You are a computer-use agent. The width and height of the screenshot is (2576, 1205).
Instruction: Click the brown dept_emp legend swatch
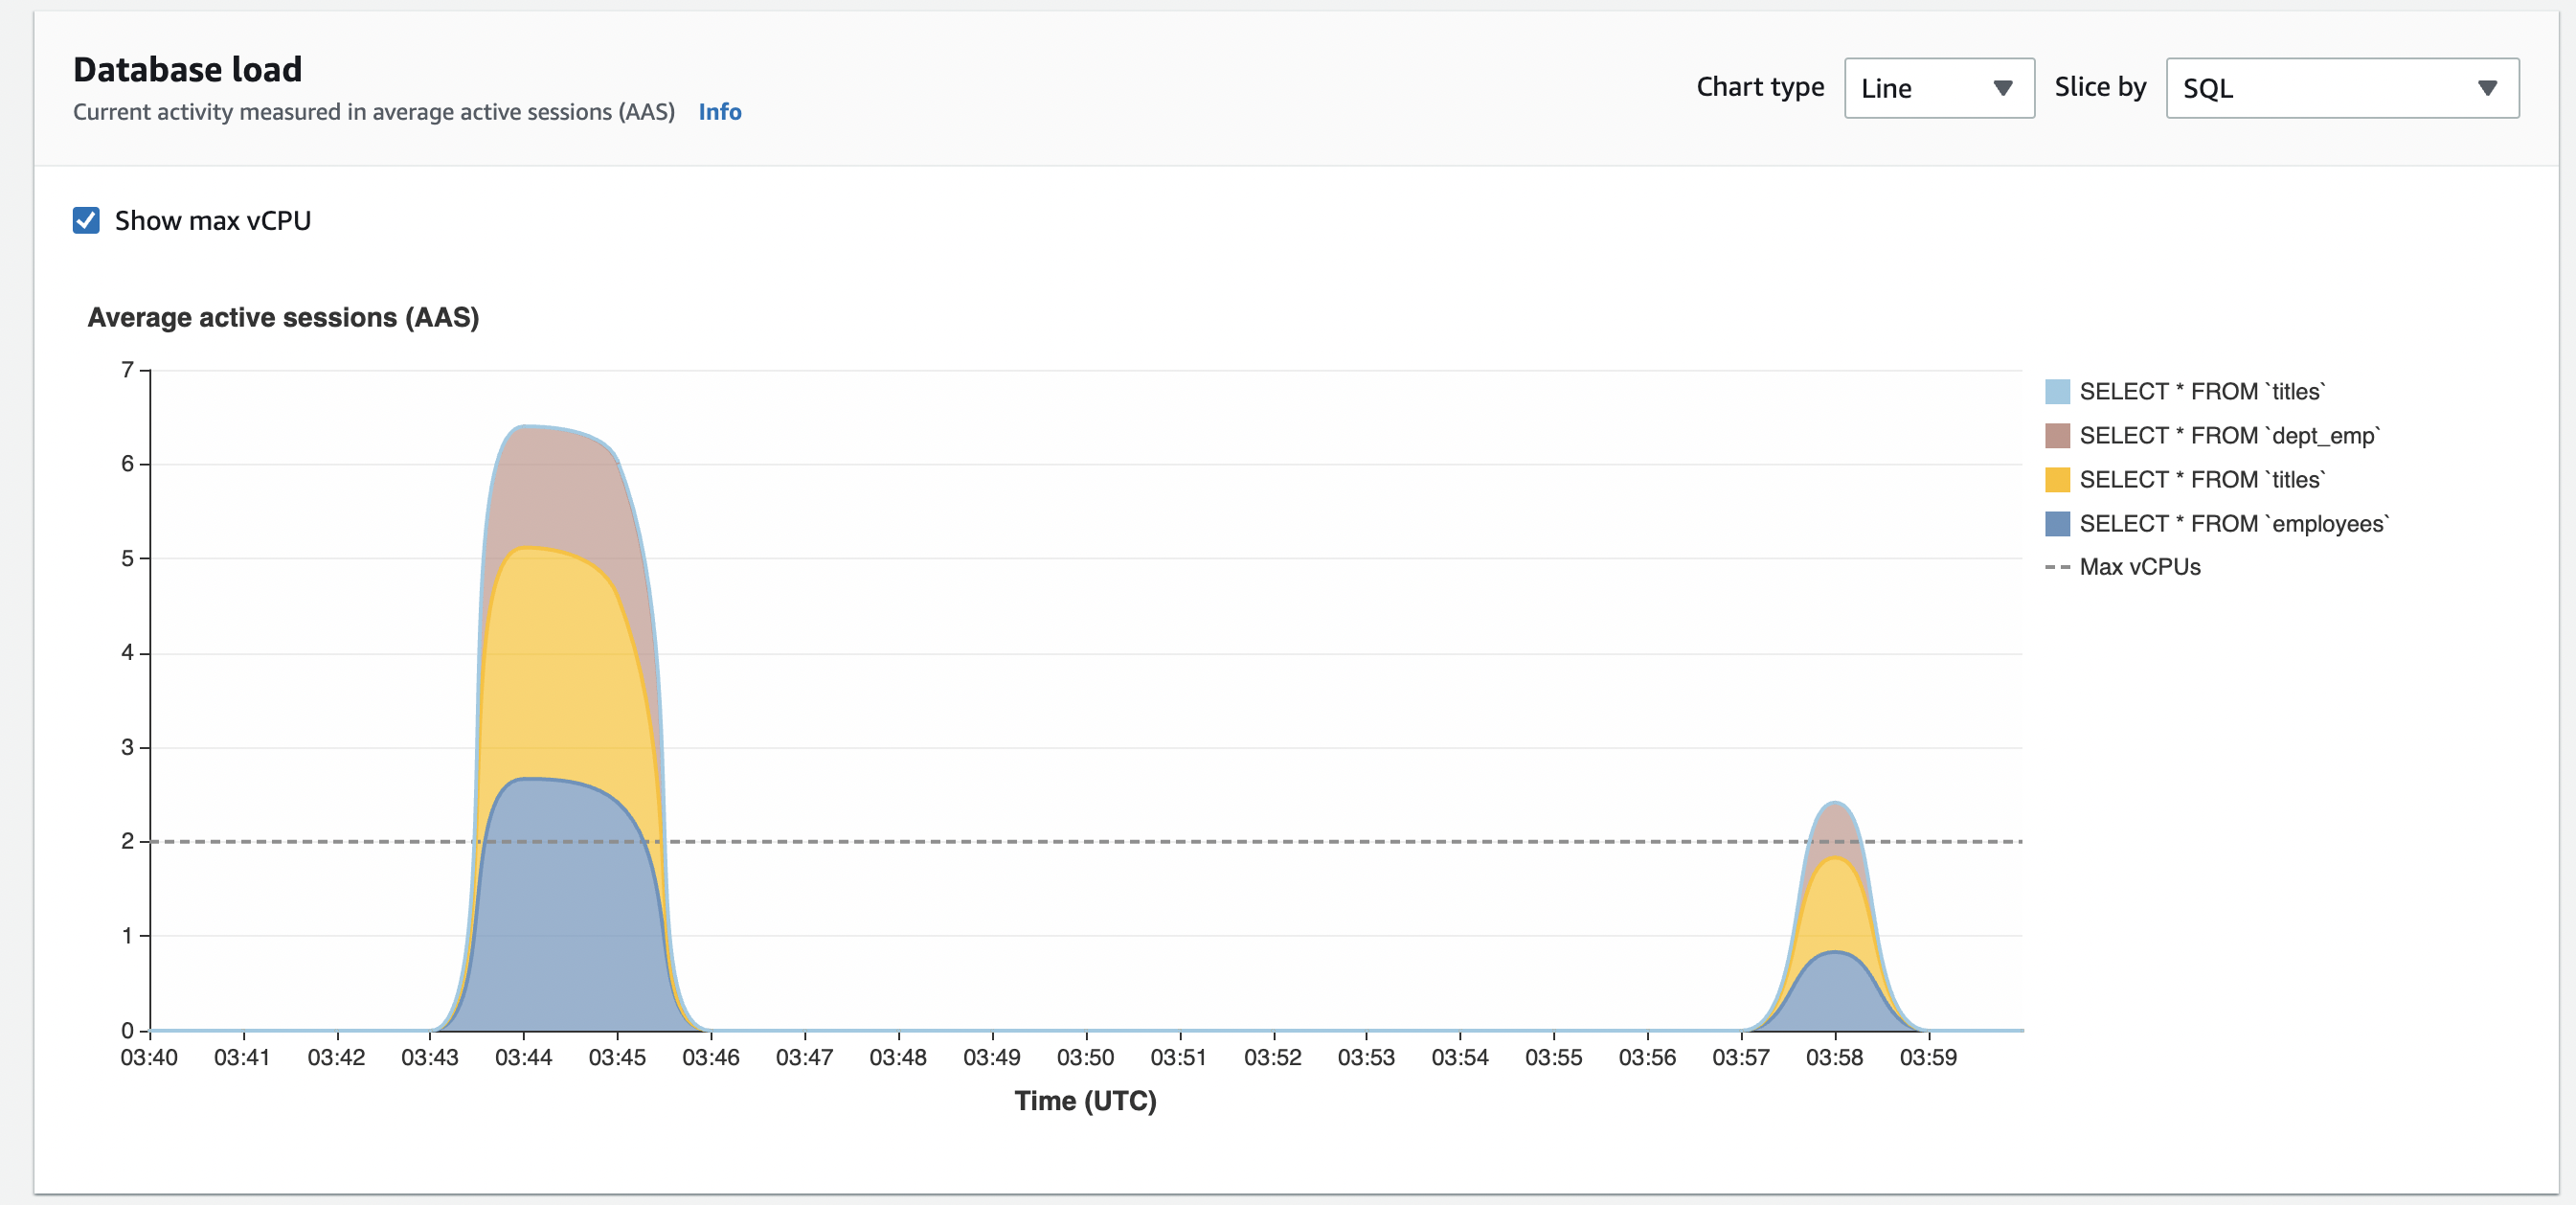[x=2056, y=436]
